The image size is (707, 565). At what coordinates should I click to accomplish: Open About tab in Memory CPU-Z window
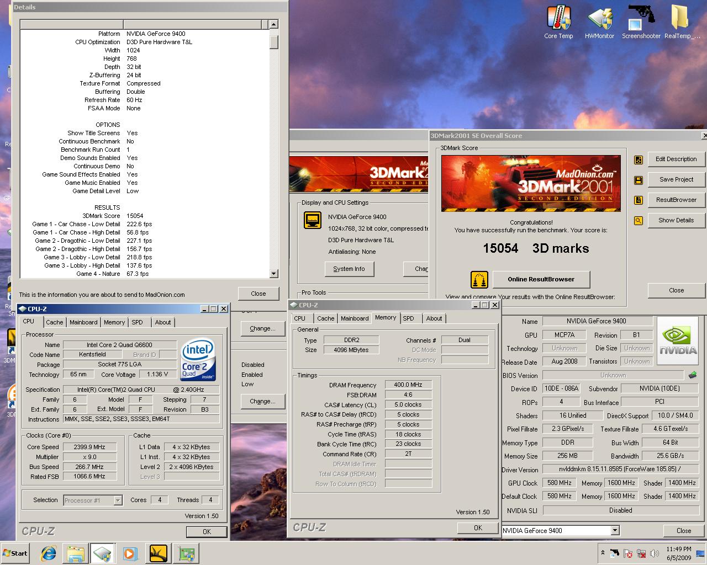pos(434,318)
